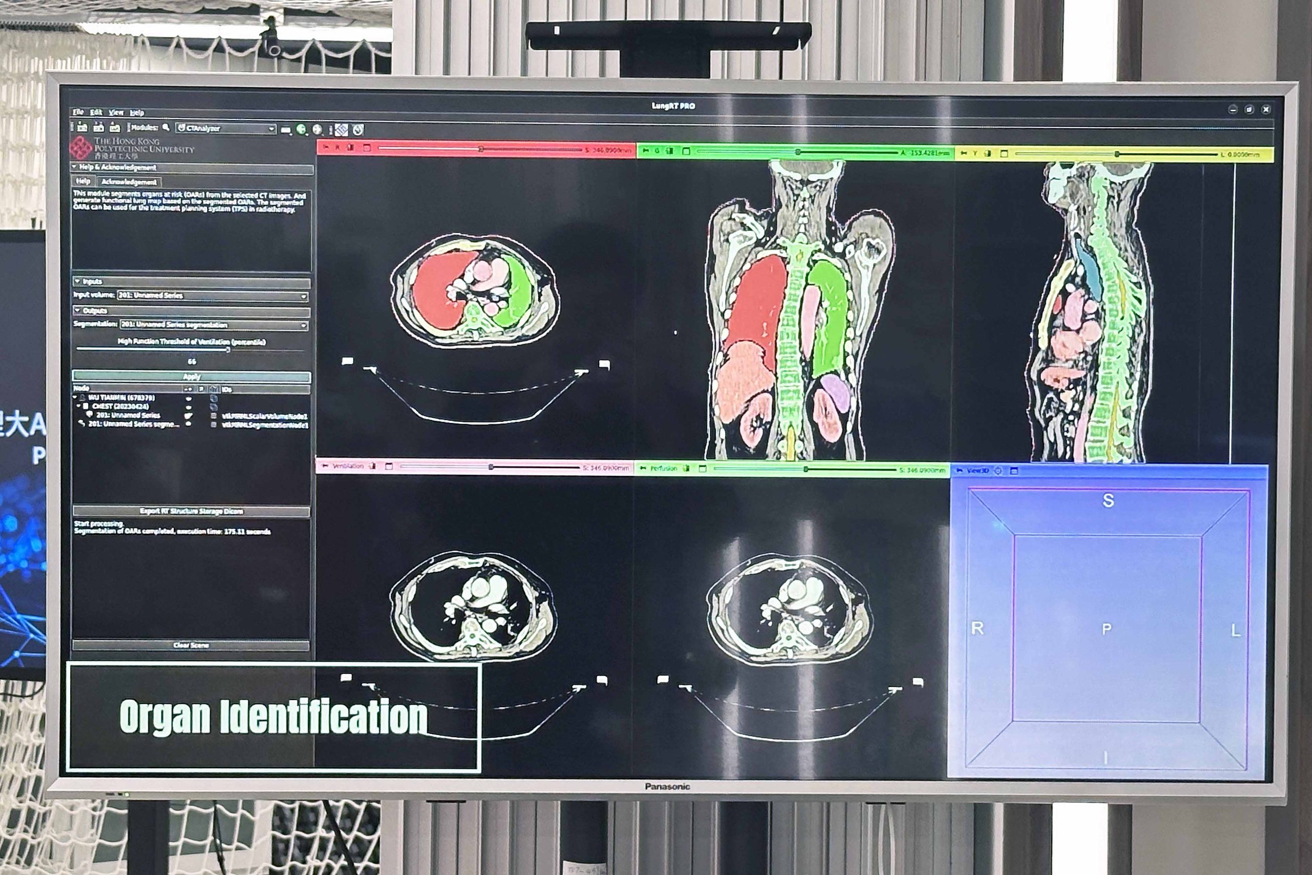Click link icon on Perfusion view bar
Image resolution: width=1312 pixels, height=875 pixels.
tap(687, 469)
